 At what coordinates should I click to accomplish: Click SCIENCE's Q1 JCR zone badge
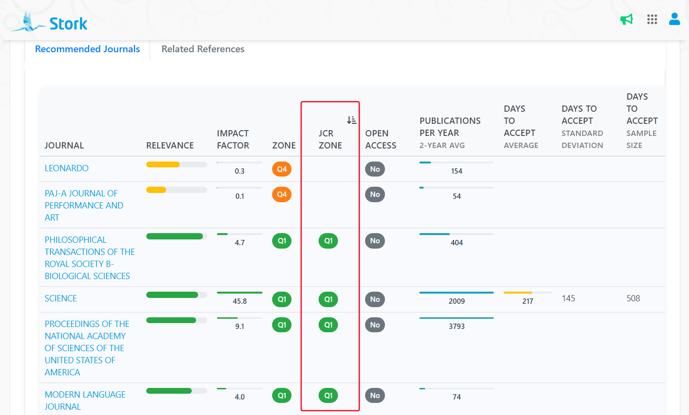328,299
